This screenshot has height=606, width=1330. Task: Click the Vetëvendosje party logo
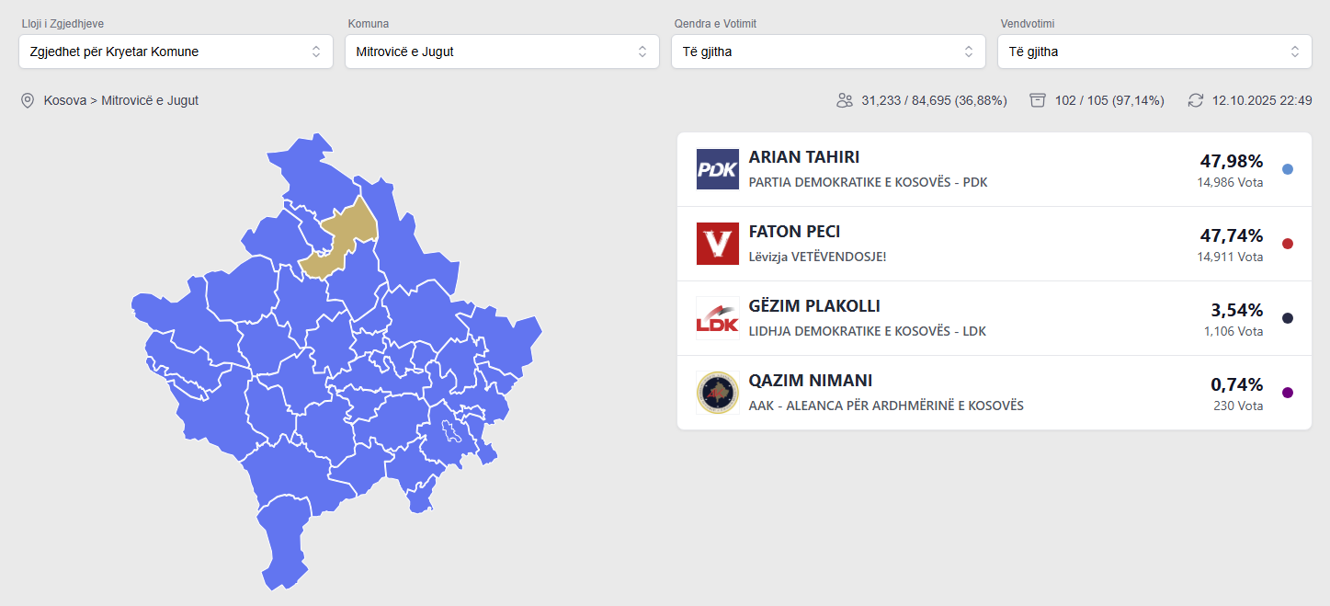717,244
